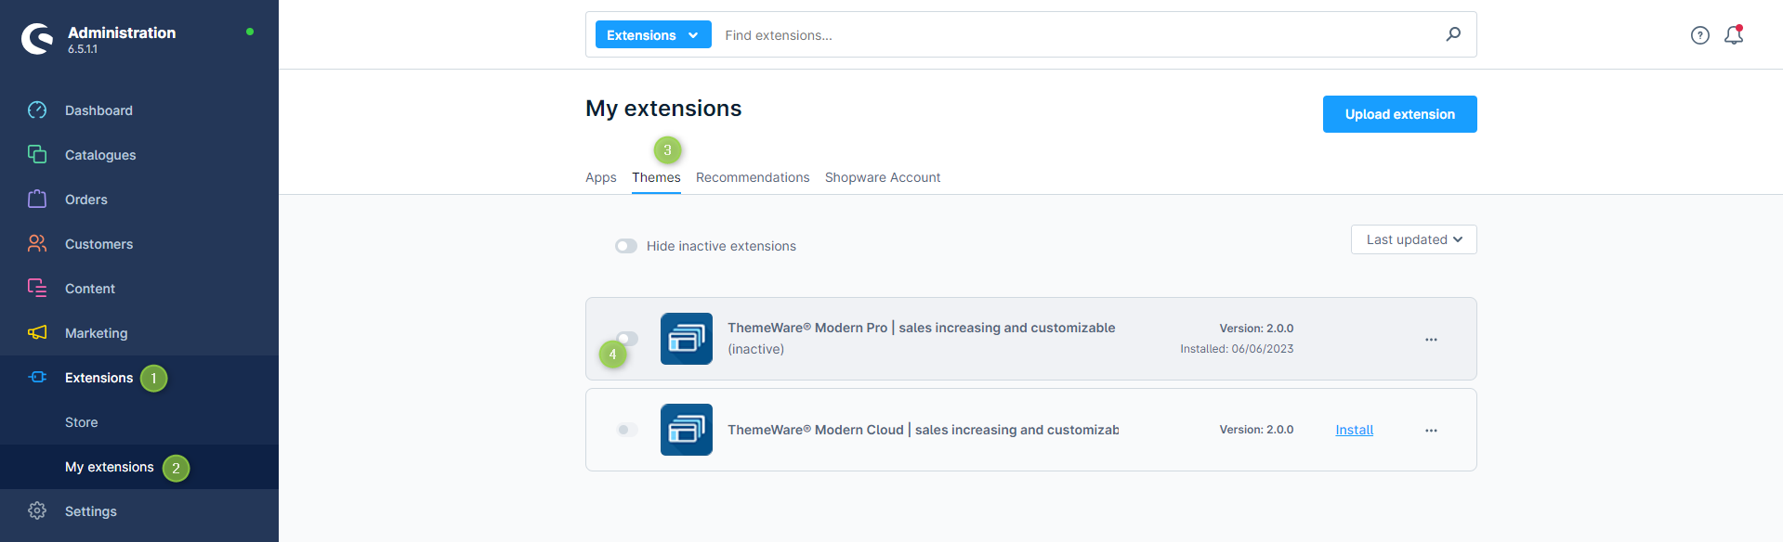Open the help question mark icon
Viewport: 1783px width, 542px height.
point(1699,35)
